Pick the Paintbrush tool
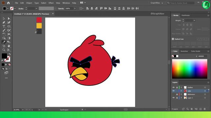The height and width of the screenshot is (118, 211). [x=4, y=30]
